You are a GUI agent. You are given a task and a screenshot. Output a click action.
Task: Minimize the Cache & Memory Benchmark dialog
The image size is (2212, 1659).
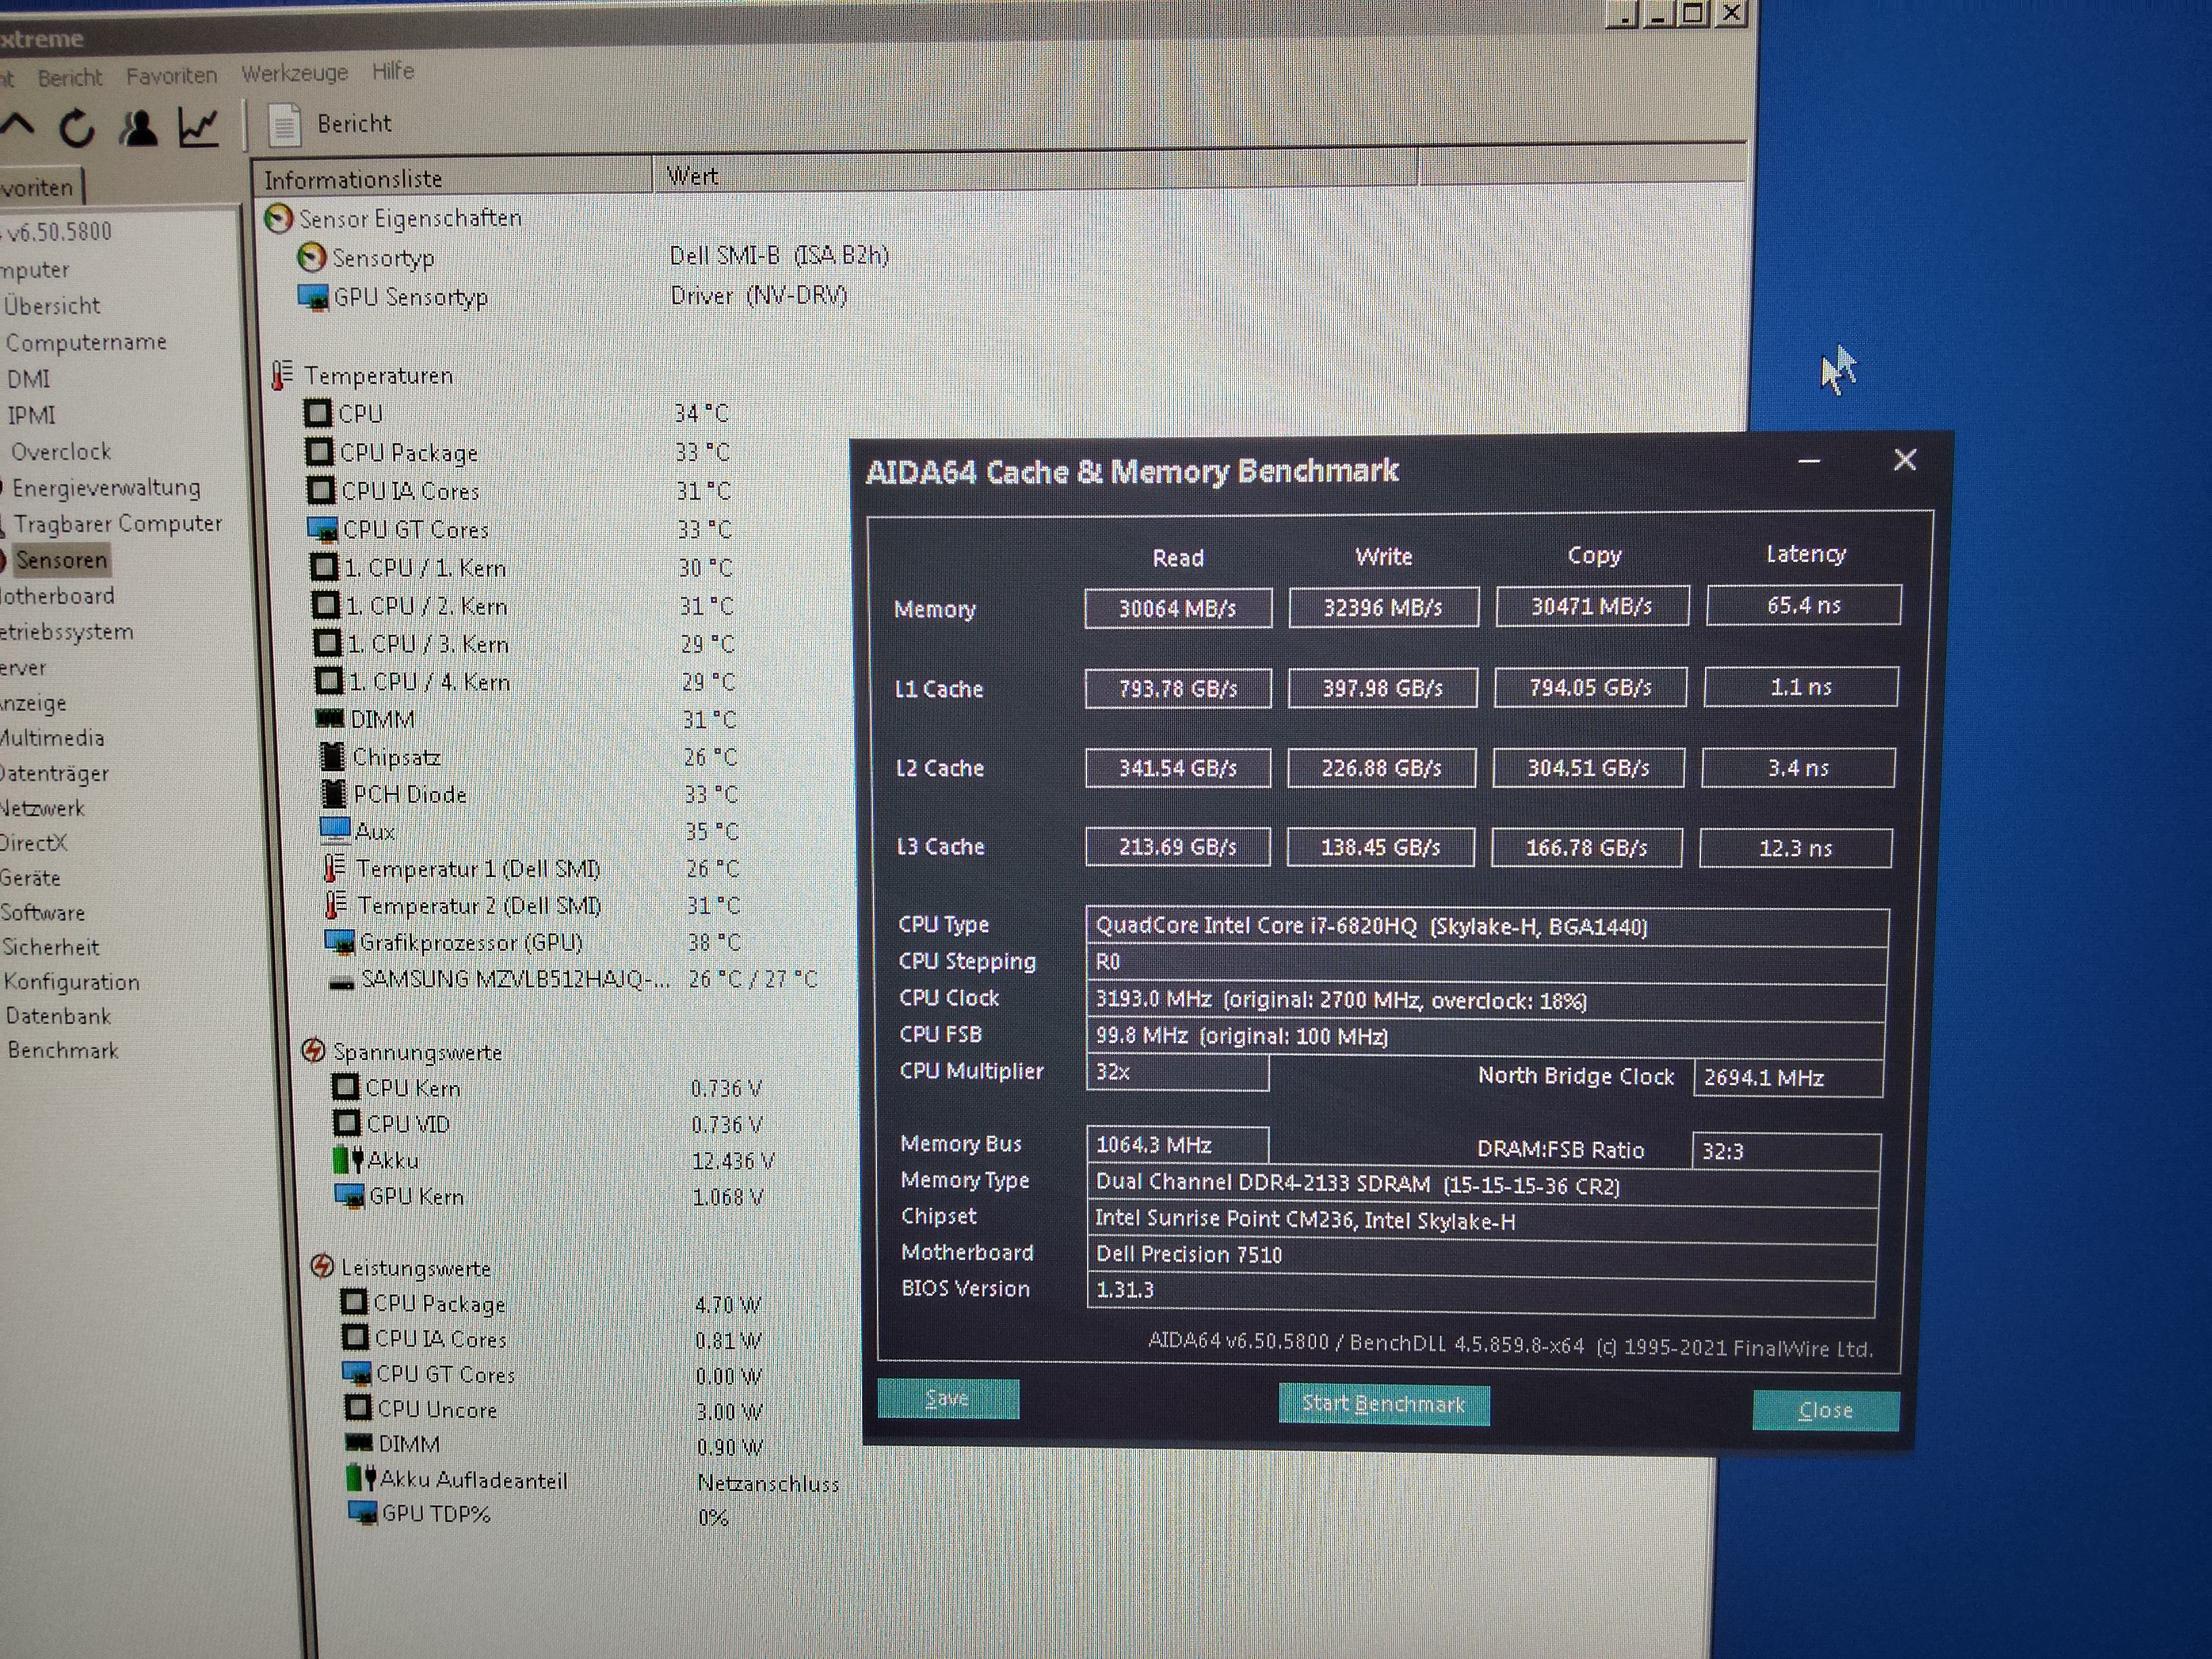(1809, 462)
